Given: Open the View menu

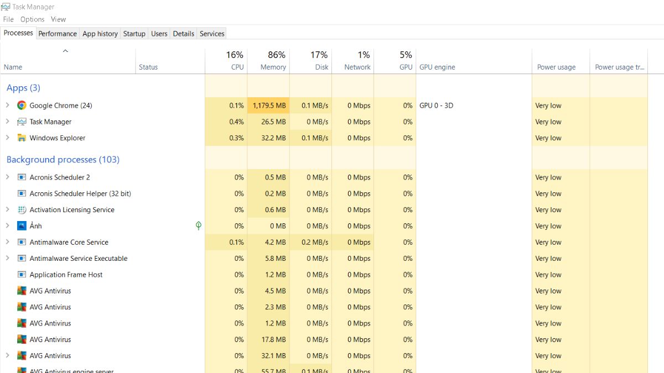Looking at the screenshot, I should point(58,19).
